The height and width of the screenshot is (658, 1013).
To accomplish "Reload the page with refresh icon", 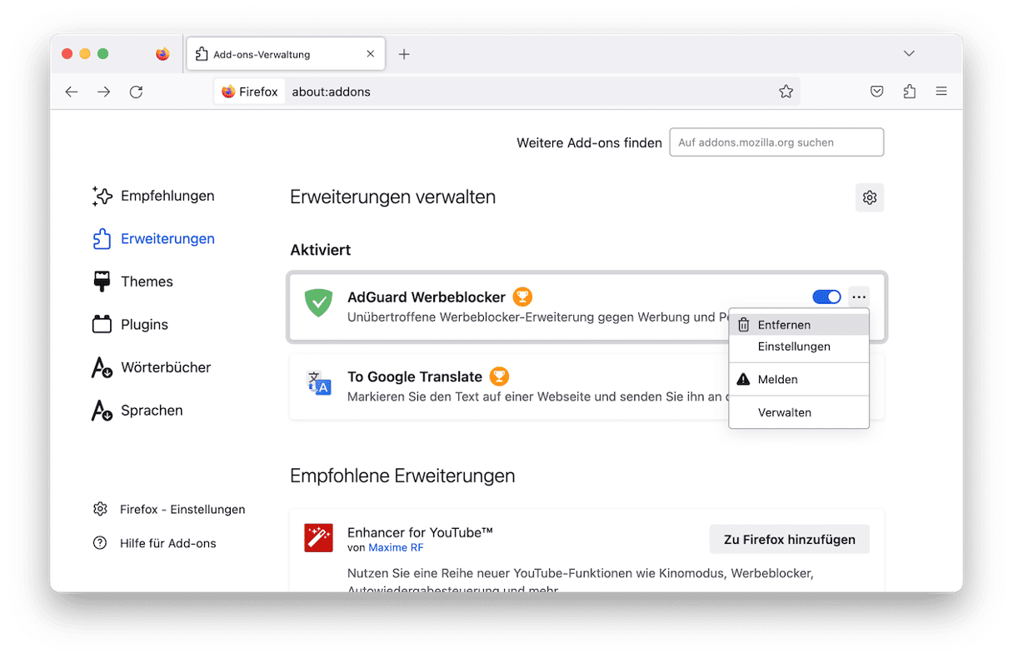I will pyautogui.click(x=136, y=92).
